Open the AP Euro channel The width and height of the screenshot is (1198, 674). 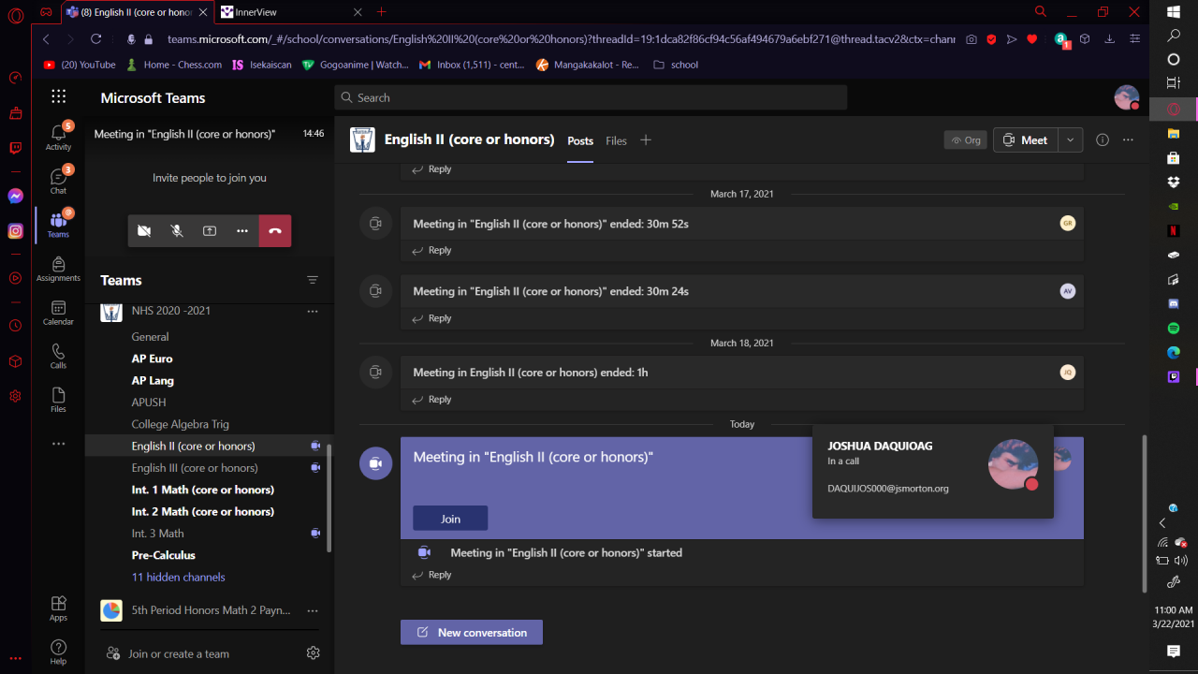tap(152, 359)
